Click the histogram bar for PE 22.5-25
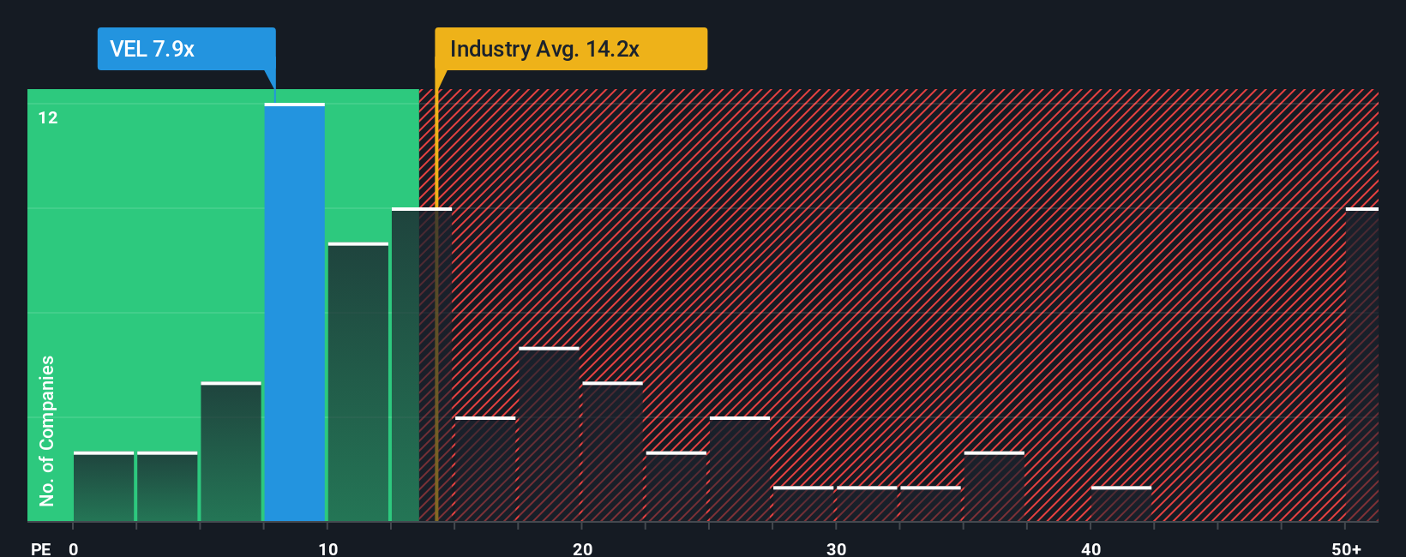This screenshot has width=1406, height=557. pos(676,486)
